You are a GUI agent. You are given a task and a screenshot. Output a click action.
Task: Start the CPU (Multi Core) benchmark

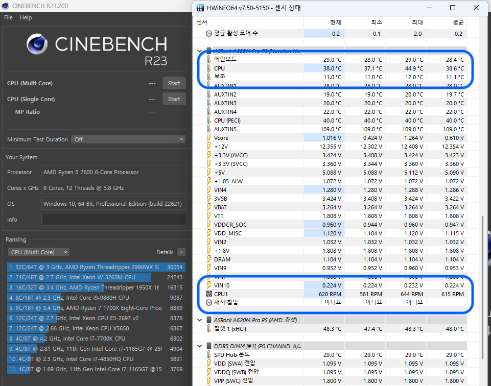point(174,83)
